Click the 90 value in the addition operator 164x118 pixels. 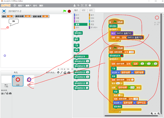pyautogui.click(x=156, y=64)
